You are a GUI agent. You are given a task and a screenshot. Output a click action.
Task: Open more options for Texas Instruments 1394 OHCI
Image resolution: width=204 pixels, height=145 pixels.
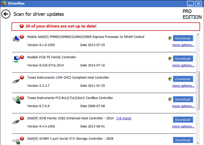tap(183, 86)
